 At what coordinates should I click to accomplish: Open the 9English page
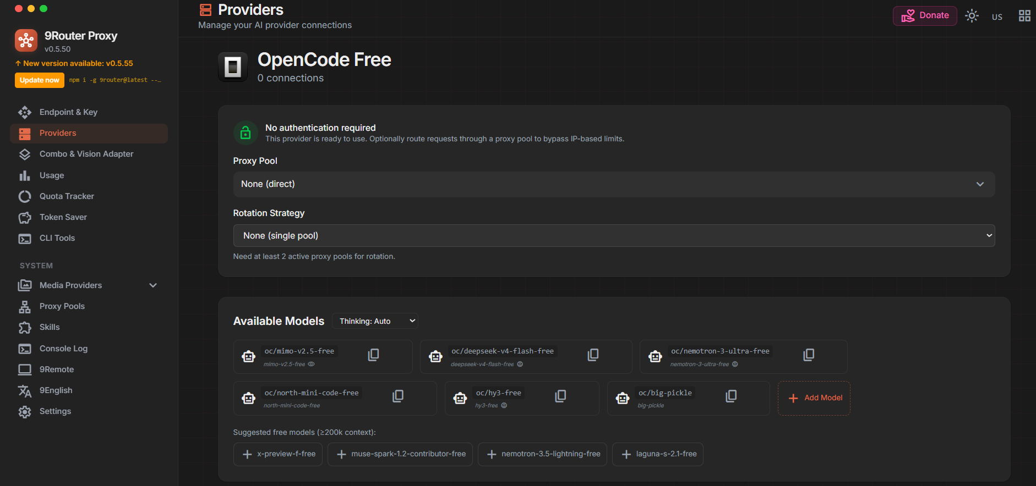coord(89,390)
